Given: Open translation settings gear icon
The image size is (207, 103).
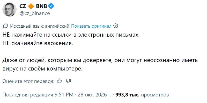Looking at the screenshot, I should 116,26.
